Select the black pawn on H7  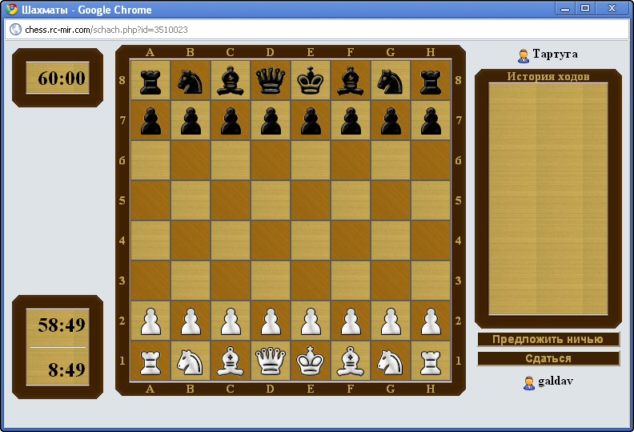tap(431, 120)
